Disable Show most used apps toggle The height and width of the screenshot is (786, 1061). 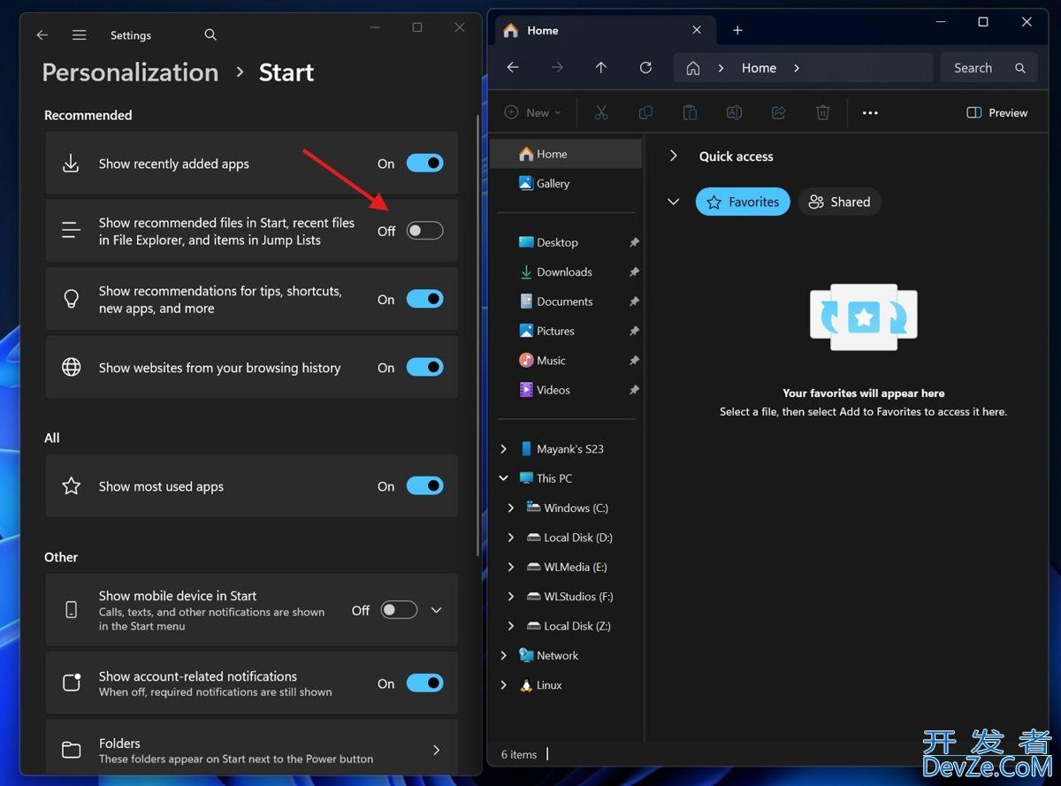pos(424,486)
